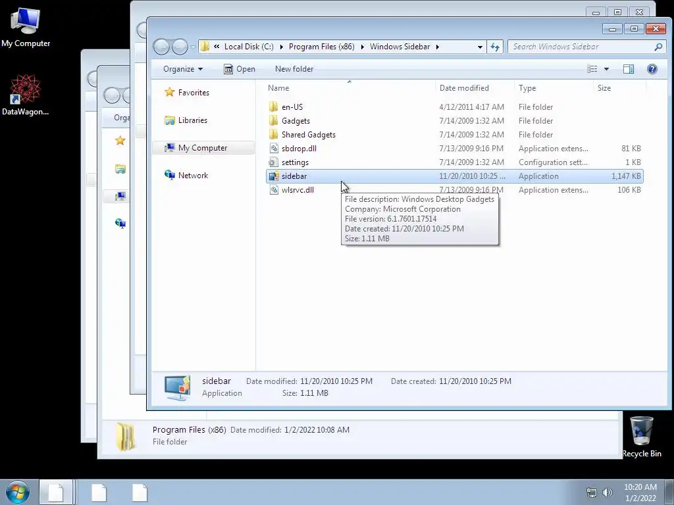Click the search magnifier icon
The width and height of the screenshot is (674, 505).
(x=658, y=47)
